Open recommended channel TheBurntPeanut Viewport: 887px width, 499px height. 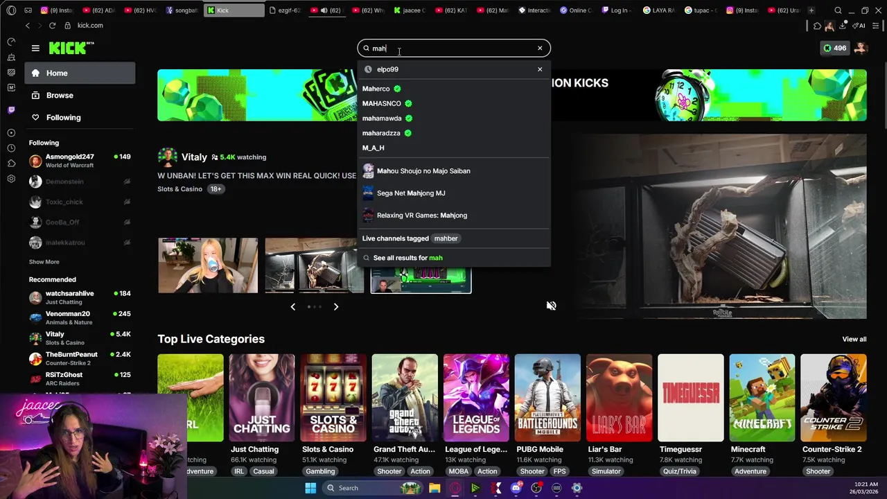tap(80, 358)
